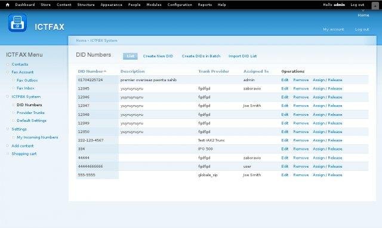Screen dimensions: 382x228
Task: Click the admin username link in the toolbar
Action: pos(339,5)
